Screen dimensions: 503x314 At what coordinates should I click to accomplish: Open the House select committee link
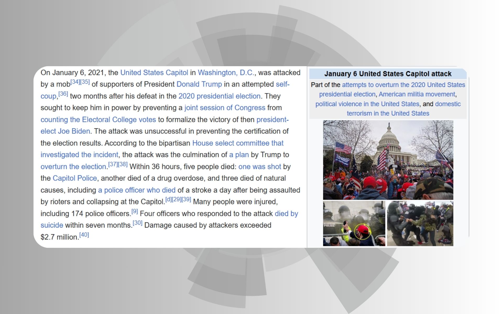(x=238, y=143)
